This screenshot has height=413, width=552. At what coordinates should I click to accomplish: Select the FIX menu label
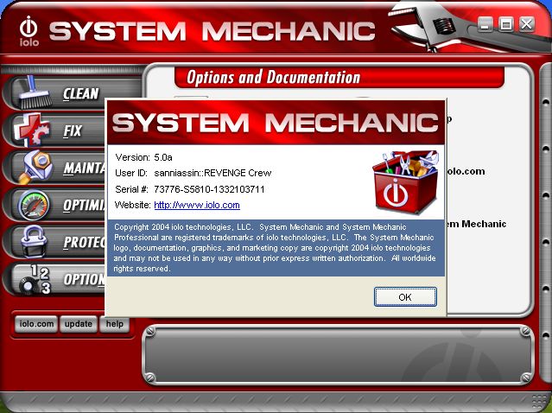click(x=73, y=130)
